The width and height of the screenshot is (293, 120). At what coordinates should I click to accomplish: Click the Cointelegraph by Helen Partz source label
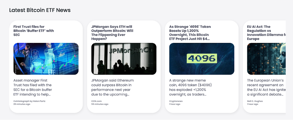(x=29, y=101)
